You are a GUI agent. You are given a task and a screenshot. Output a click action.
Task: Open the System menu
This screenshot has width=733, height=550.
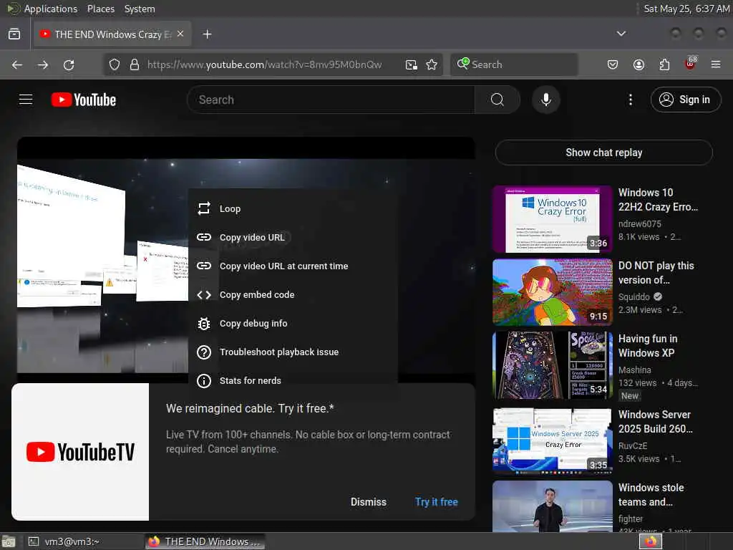pos(140,9)
